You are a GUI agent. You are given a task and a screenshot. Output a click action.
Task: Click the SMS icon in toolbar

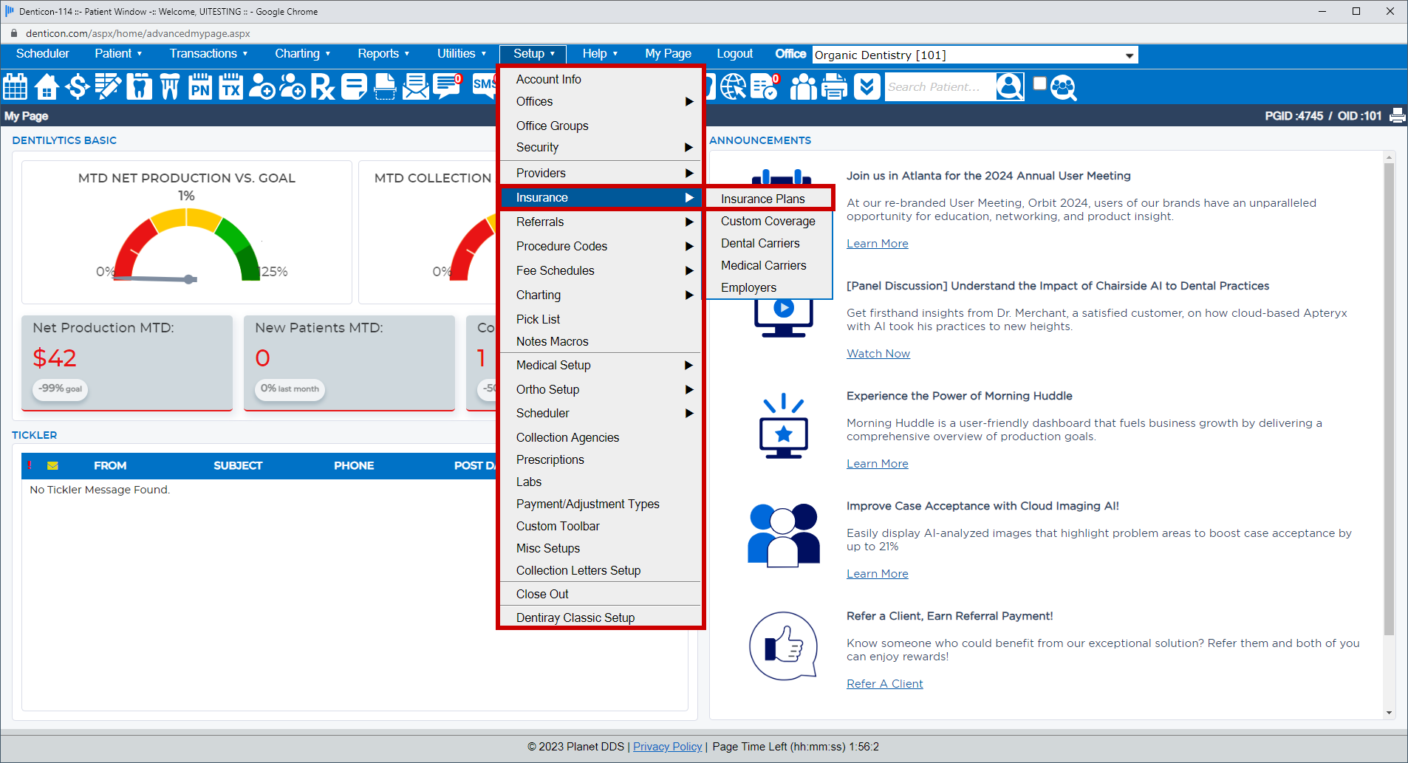484,85
